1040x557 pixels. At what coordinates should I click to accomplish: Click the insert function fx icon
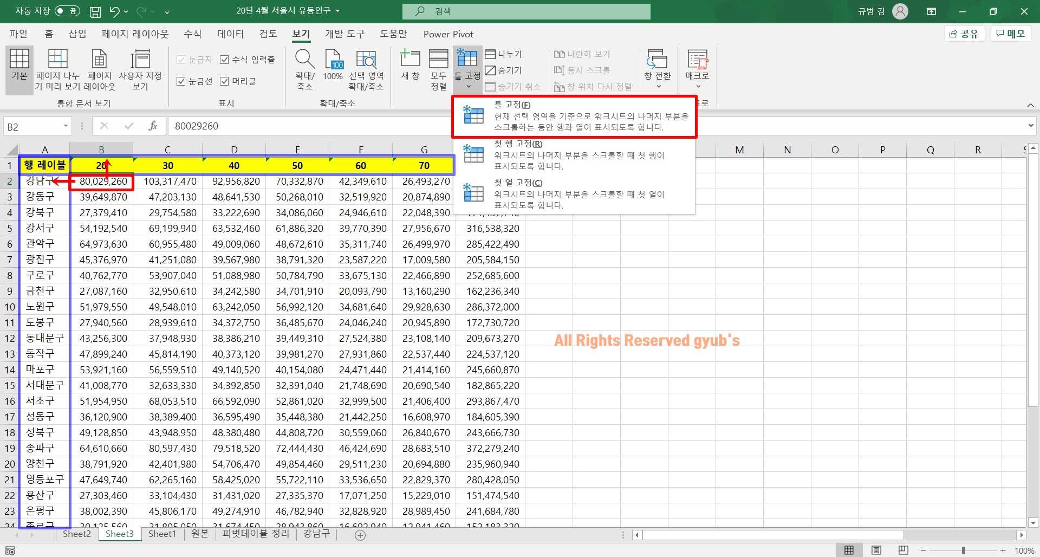pyautogui.click(x=153, y=126)
